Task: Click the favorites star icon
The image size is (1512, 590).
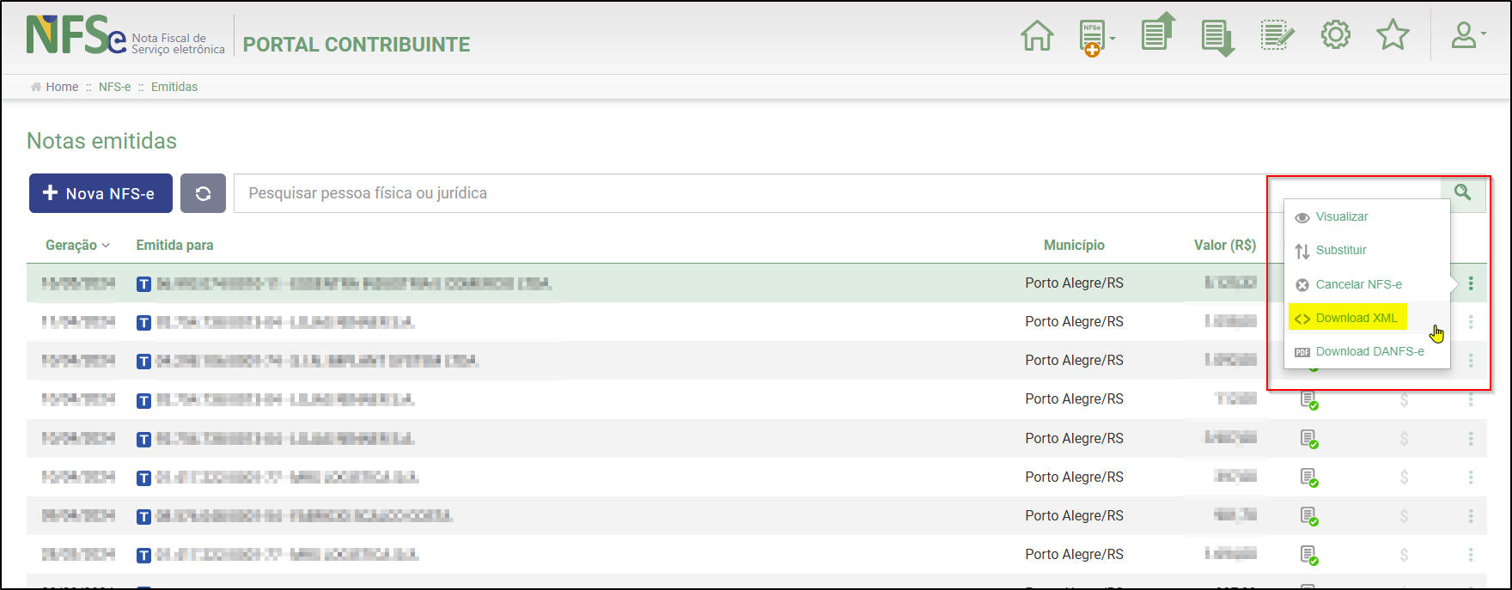Action: click(x=1393, y=35)
